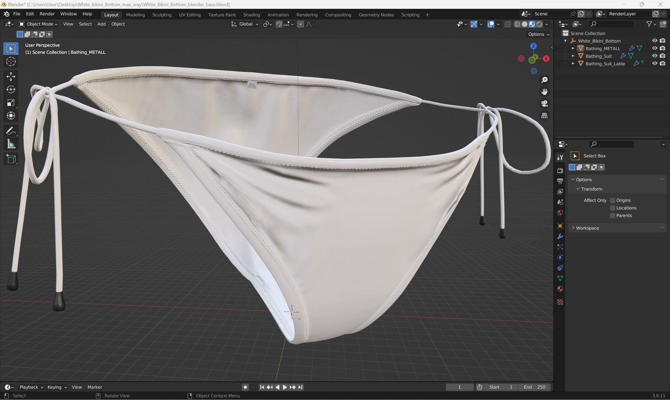670x400 pixels.
Task: Open the World properties tab
Action: tap(560, 213)
